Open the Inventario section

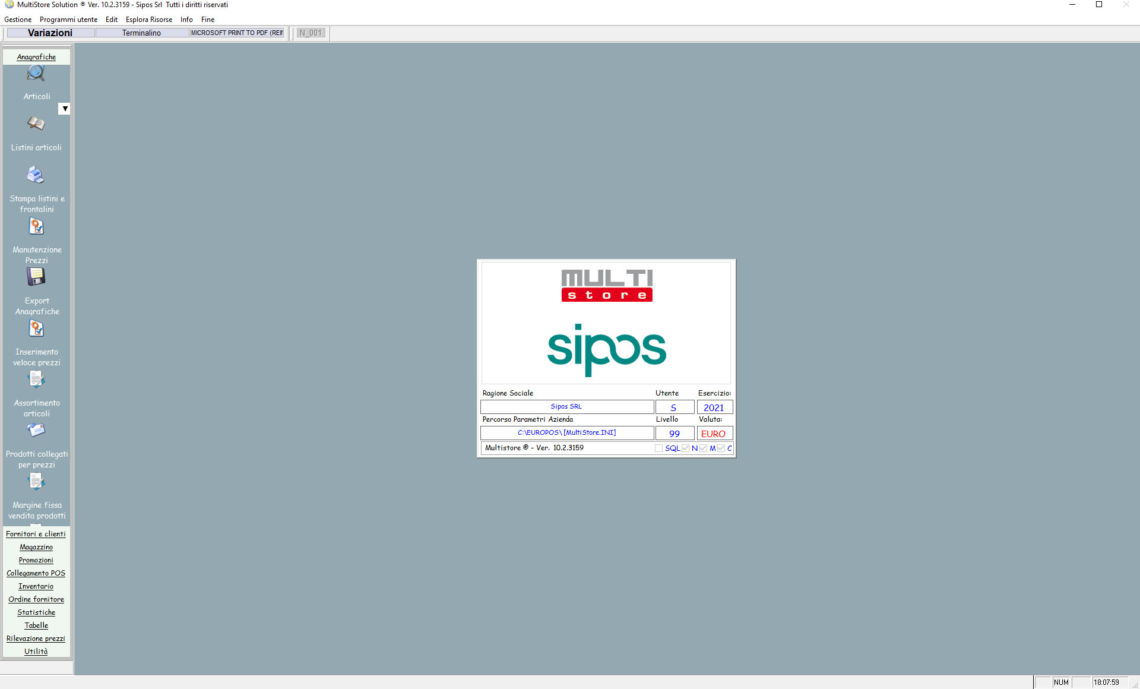click(36, 586)
